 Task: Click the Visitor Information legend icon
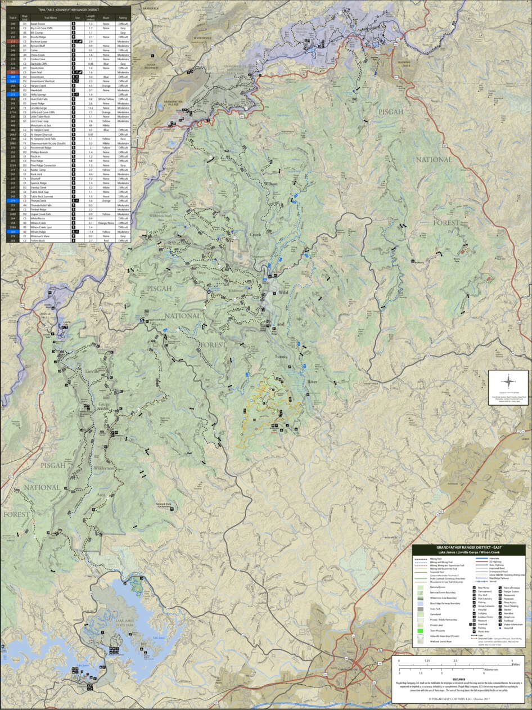point(499,624)
